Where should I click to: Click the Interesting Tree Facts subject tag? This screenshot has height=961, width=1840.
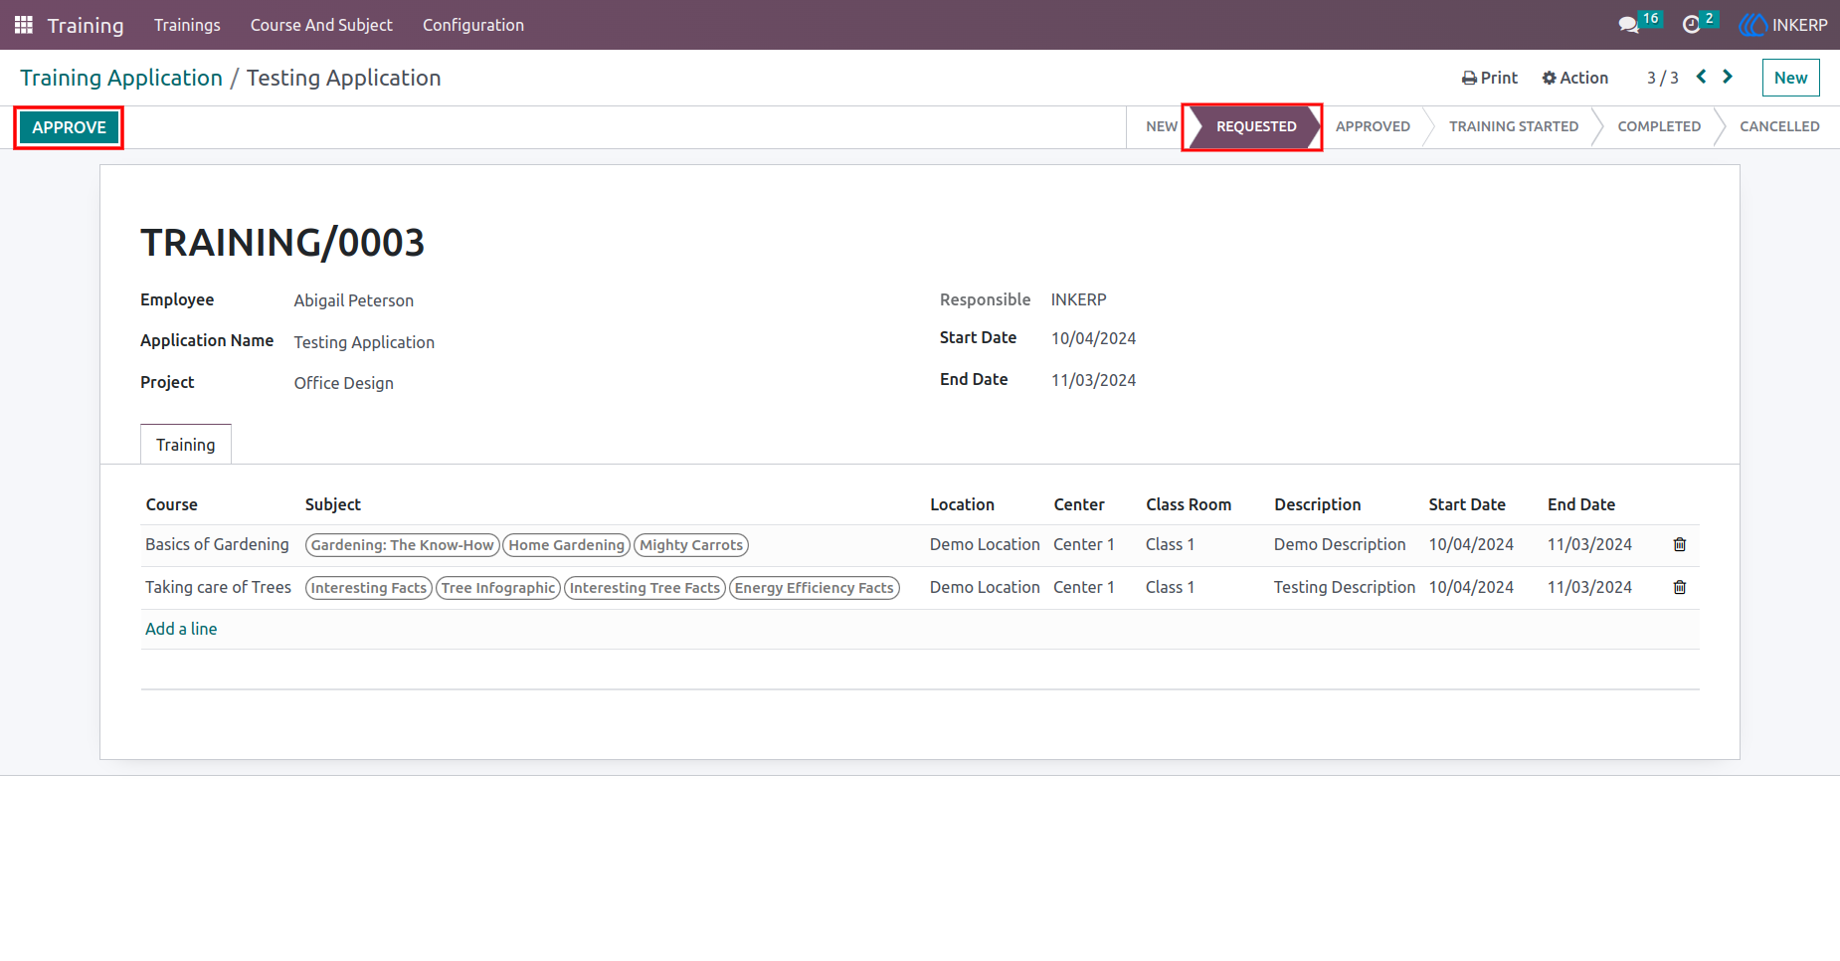[644, 588]
